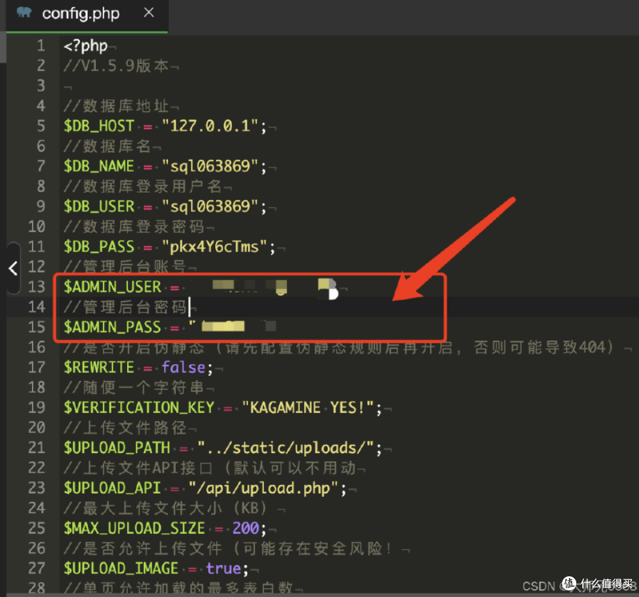
Task: Click the "pkx4Y6cTms" password string
Action: click(214, 247)
